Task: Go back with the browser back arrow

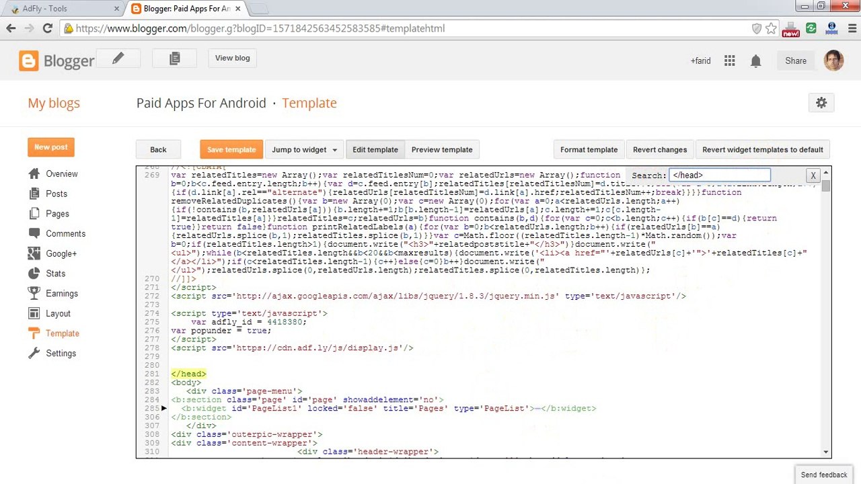Action: click(11, 28)
